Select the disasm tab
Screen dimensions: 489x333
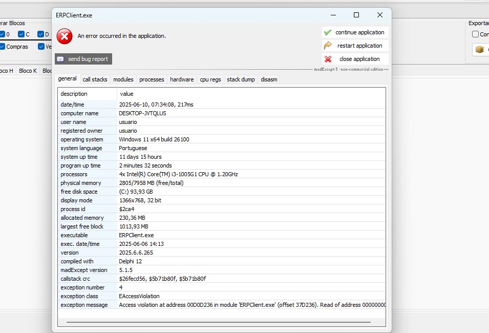(269, 79)
